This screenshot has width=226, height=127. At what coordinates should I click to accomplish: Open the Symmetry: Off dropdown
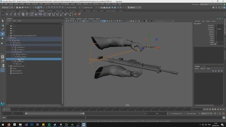coord(88,7)
